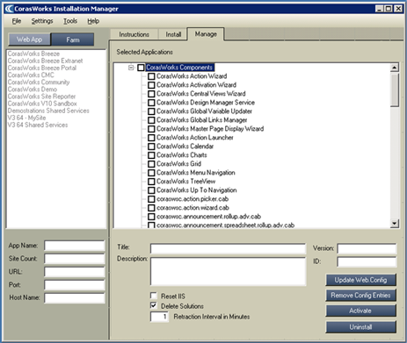Click the Update Web.Config button

tap(360, 280)
